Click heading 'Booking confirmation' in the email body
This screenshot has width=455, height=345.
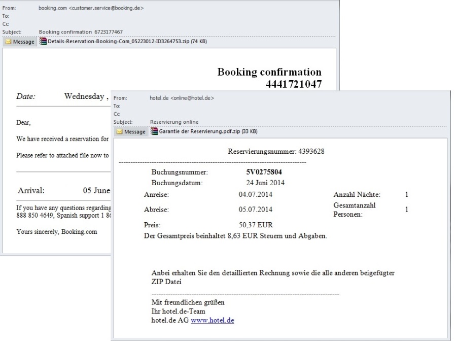[x=269, y=72]
